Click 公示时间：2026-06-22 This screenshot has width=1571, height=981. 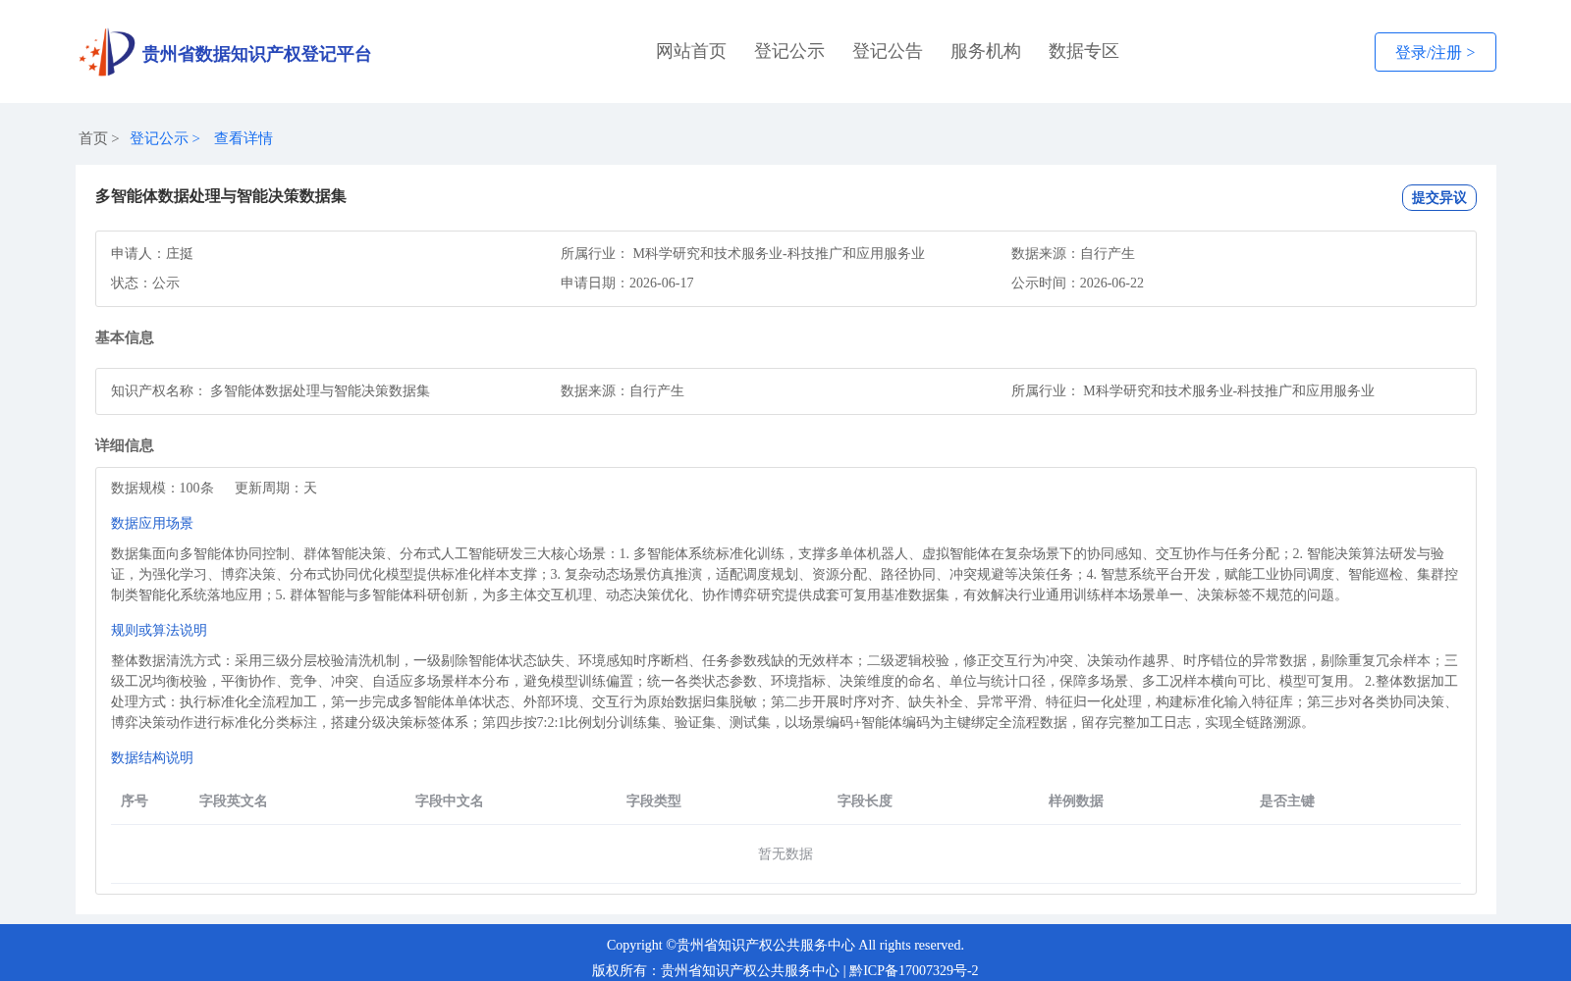click(1077, 283)
